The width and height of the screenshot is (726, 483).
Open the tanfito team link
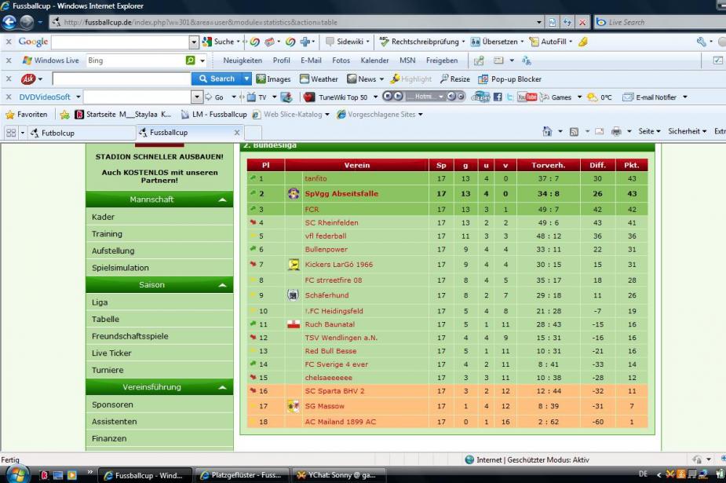pos(316,179)
